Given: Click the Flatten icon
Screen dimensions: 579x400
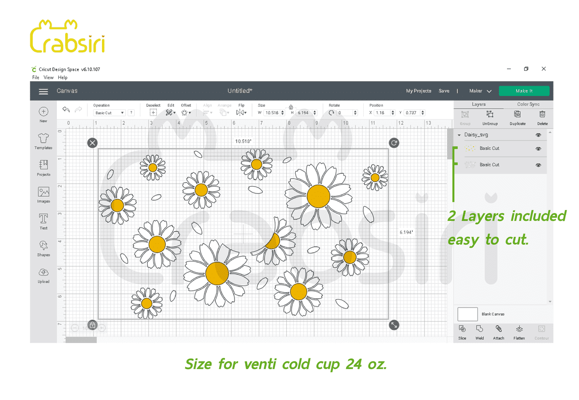Looking at the screenshot, I should click(x=519, y=331).
